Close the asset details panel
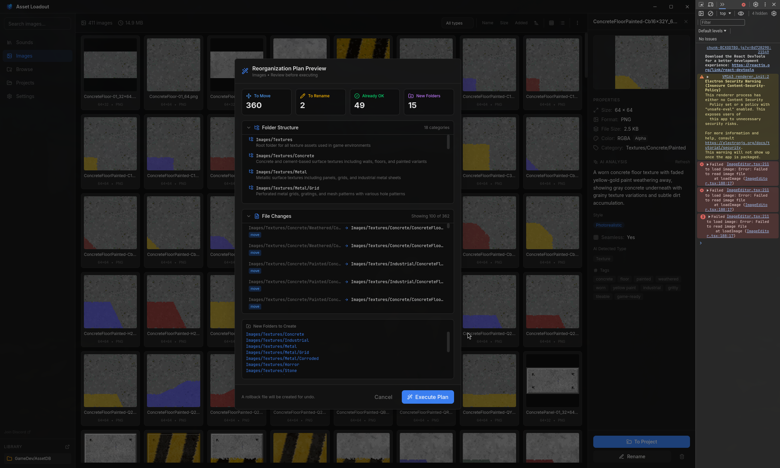Screen dimensions: 780x468 (x=686, y=22)
